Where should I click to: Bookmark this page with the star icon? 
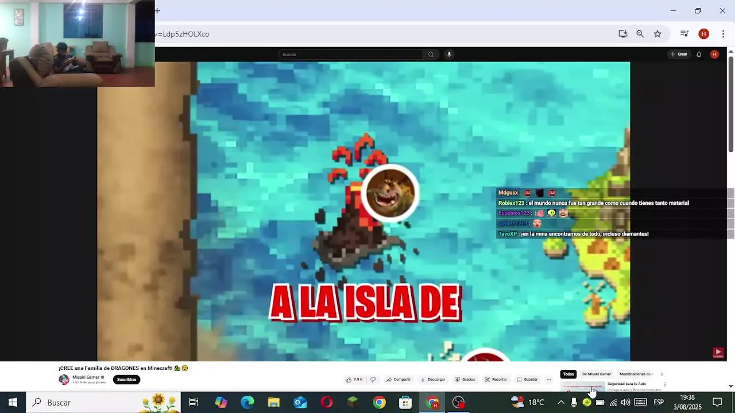point(657,34)
